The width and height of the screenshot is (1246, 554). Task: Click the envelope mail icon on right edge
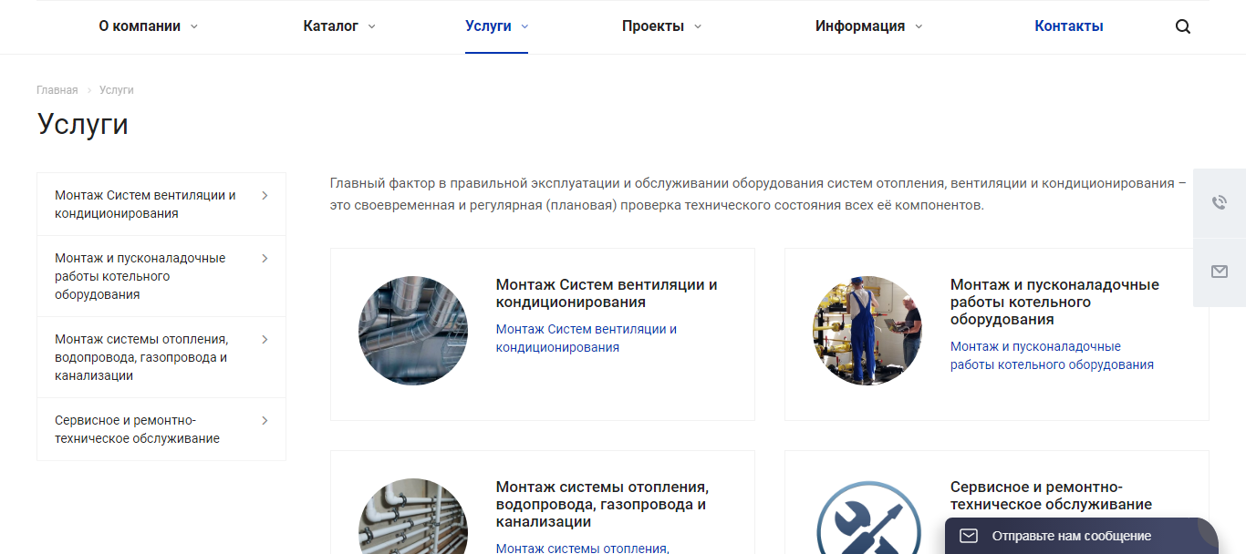click(1220, 272)
